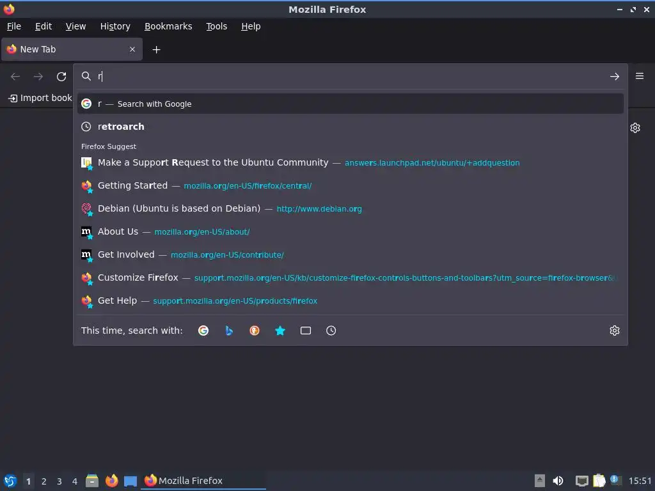Image resolution: width=655 pixels, height=491 pixels.
Task: Open the Tools menu
Action: [216, 26]
